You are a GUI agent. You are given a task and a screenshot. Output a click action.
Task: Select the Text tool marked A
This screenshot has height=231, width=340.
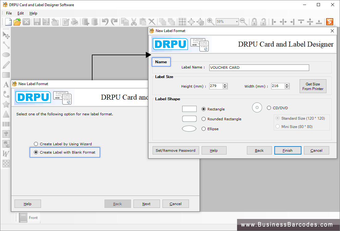[6, 85]
